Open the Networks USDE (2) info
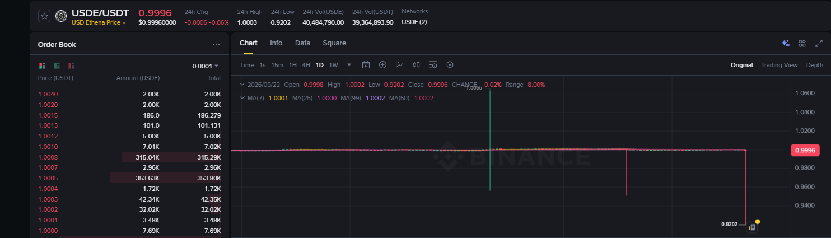Viewport: 831px width, 238px height. click(x=414, y=22)
